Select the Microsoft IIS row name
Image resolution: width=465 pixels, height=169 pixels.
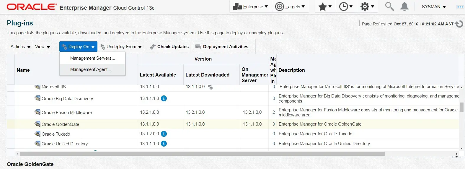click(54, 87)
